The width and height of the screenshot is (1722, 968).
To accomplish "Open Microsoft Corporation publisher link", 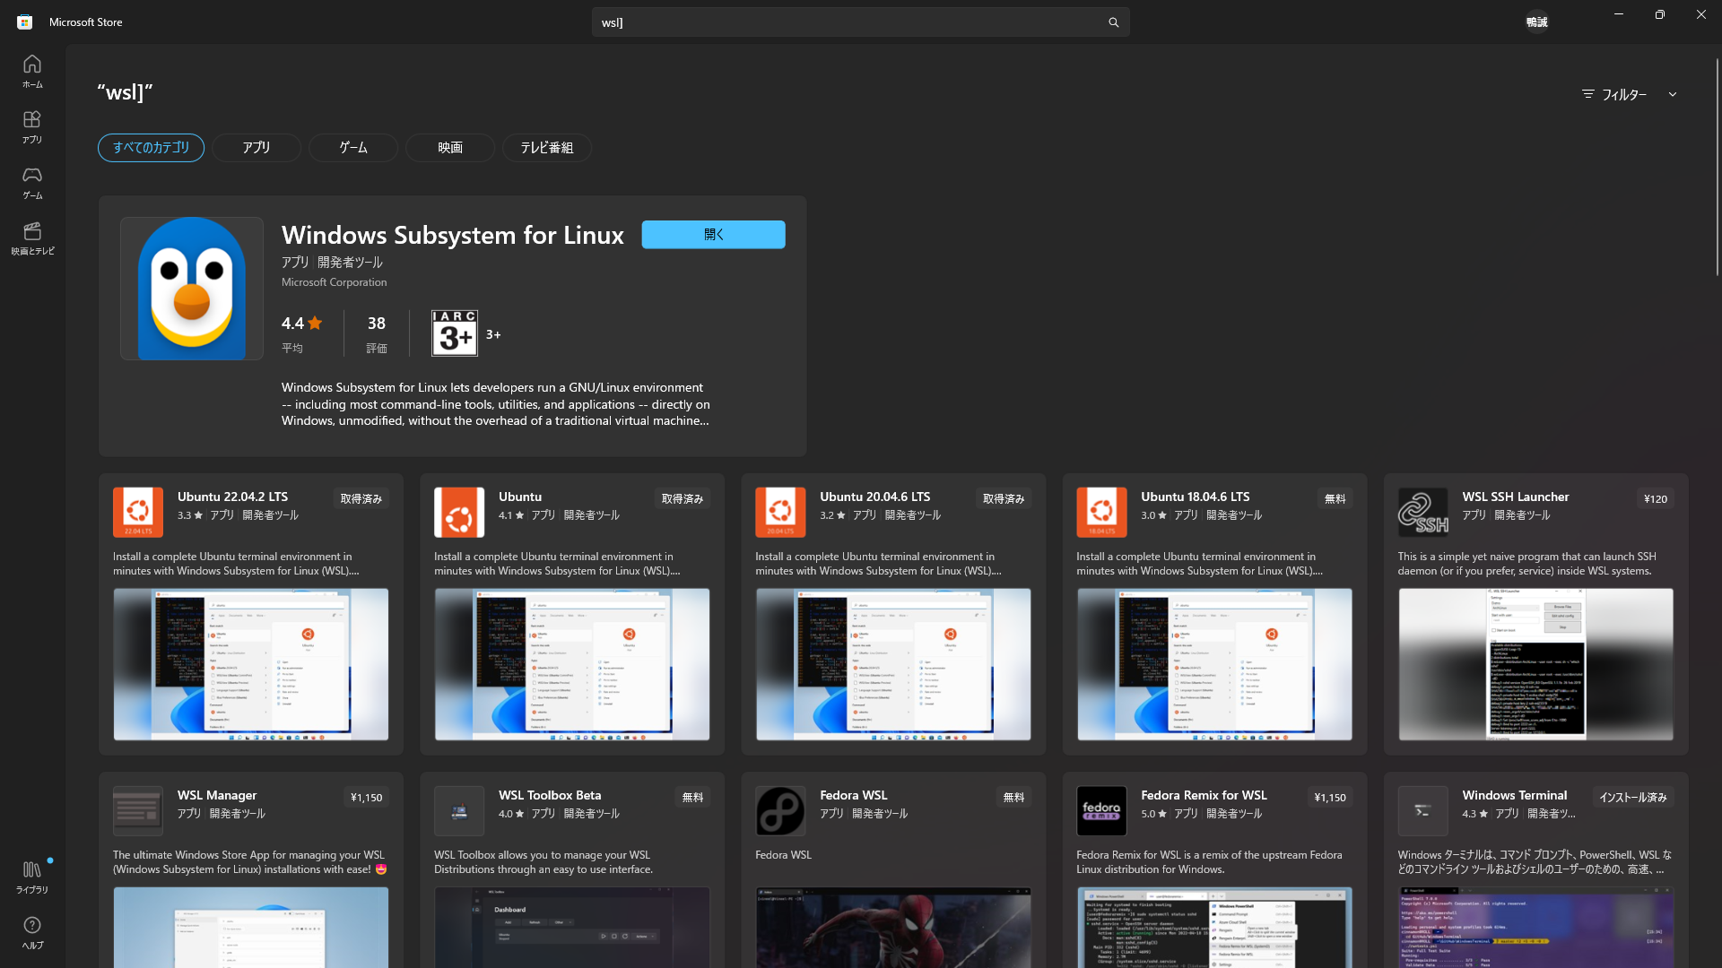I will pyautogui.click(x=334, y=282).
